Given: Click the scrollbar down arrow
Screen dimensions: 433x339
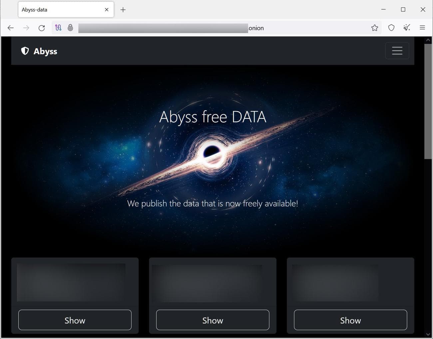Looking at the screenshot, I should [x=428, y=334].
